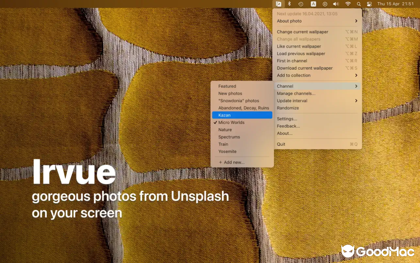Open Manage channels

(x=296, y=93)
